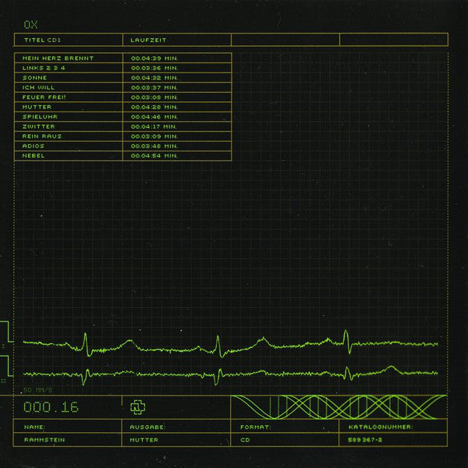Click the "MUTTER" value under Ausgabe
Screen dimensions: 468x468
point(144,440)
